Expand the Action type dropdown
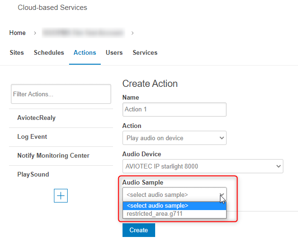The width and height of the screenshot is (298, 245). click(x=174, y=138)
